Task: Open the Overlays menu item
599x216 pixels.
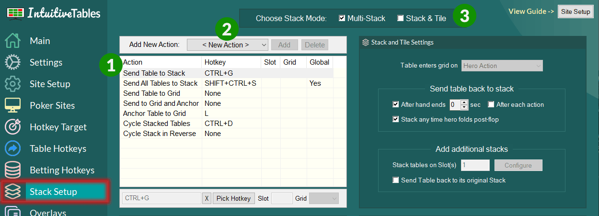Action: pos(48,212)
